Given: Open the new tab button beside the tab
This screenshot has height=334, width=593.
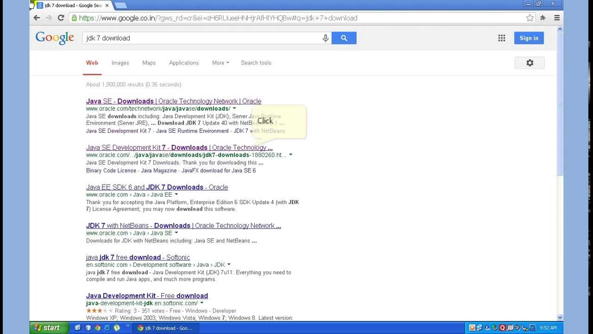Looking at the screenshot, I should [120, 6].
